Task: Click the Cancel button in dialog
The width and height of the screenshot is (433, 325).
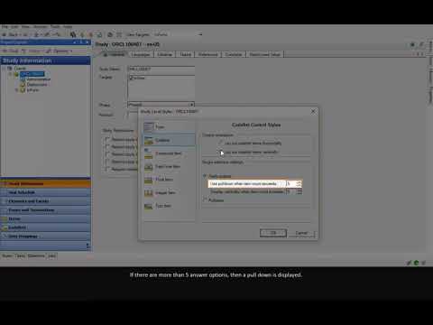Action: [301, 233]
